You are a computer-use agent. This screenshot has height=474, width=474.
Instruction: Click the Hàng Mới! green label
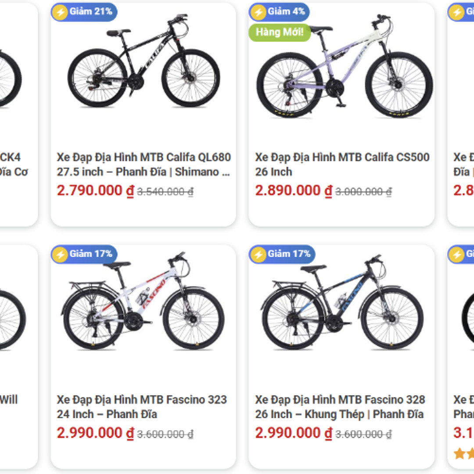pyautogui.click(x=280, y=32)
